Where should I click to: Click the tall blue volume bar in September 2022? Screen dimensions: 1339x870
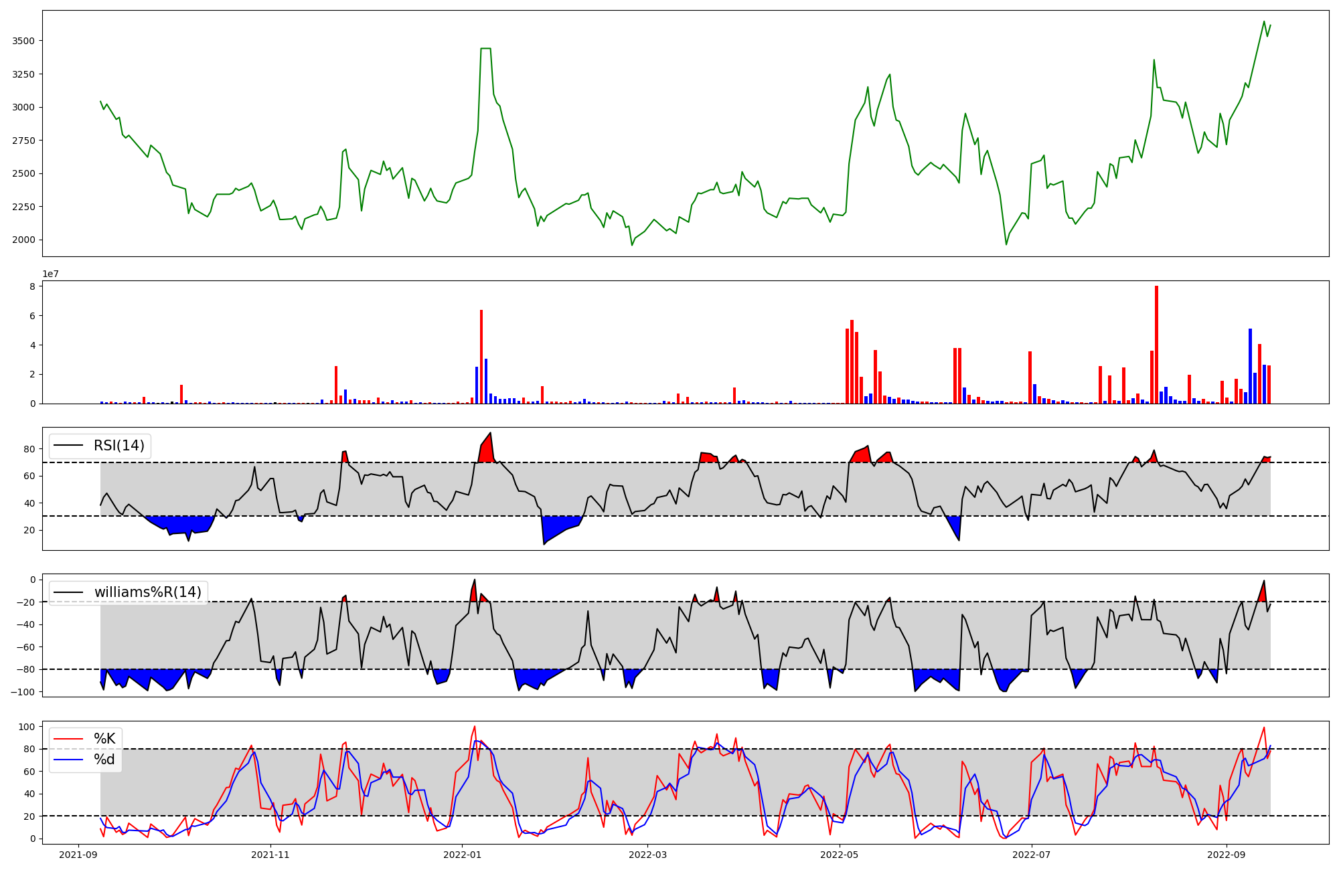click(1250, 366)
